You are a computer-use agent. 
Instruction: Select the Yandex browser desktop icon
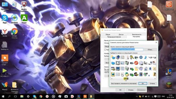click(x=5, y=32)
